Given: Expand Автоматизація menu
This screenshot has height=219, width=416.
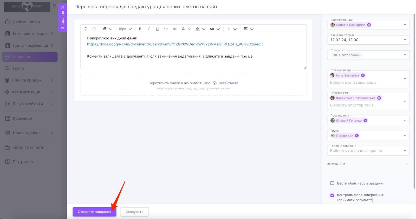Looking at the screenshot, I should tap(30, 92).
